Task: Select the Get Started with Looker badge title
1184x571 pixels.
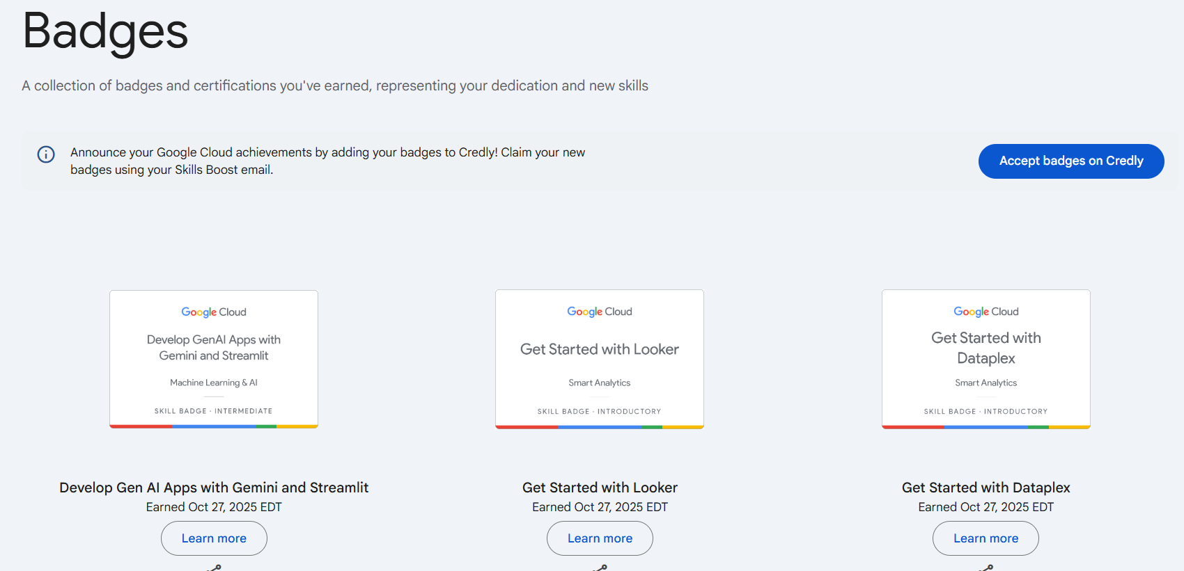Action: coord(599,488)
